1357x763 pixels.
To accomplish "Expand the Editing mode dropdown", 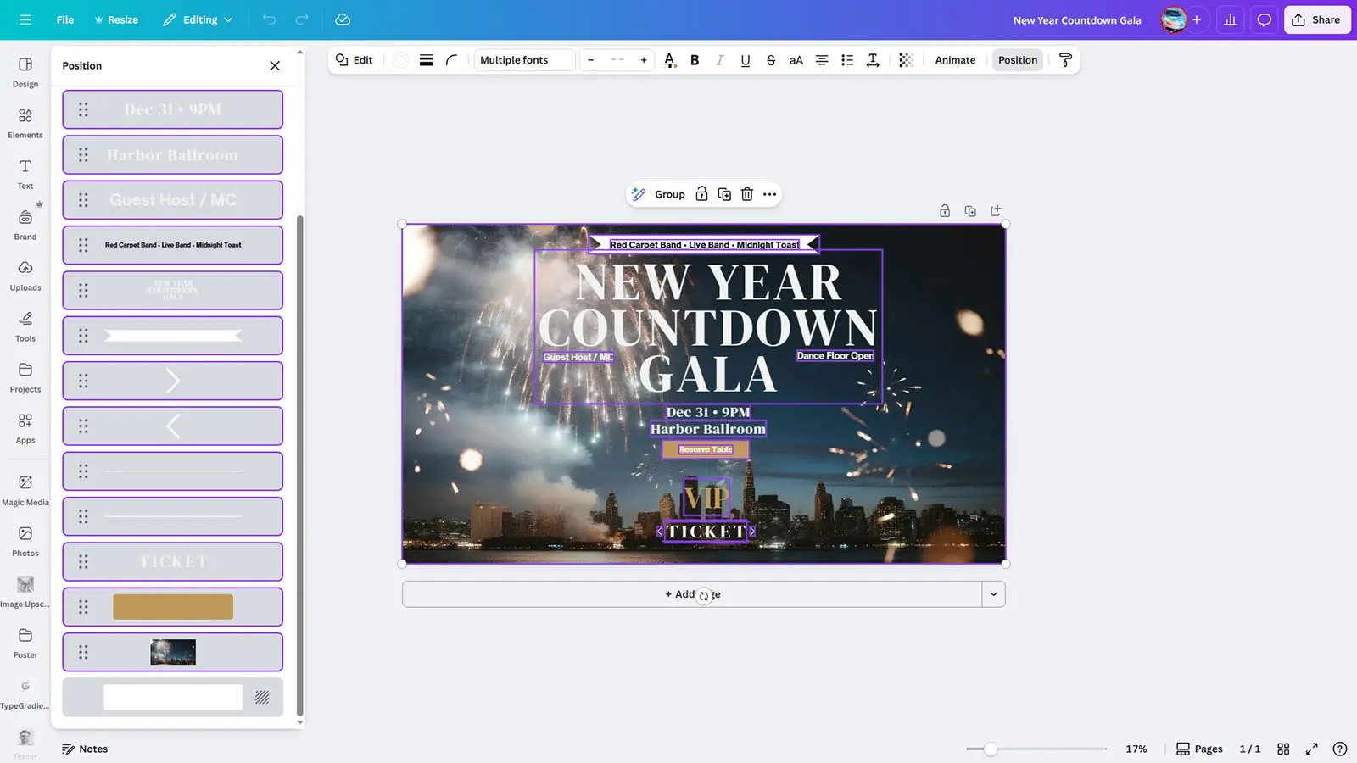I will [x=198, y=19].
